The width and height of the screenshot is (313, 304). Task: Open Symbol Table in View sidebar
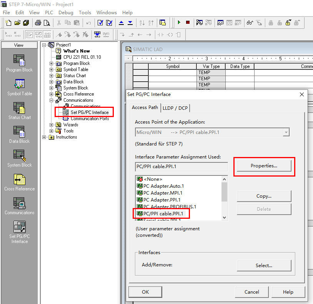19,87
